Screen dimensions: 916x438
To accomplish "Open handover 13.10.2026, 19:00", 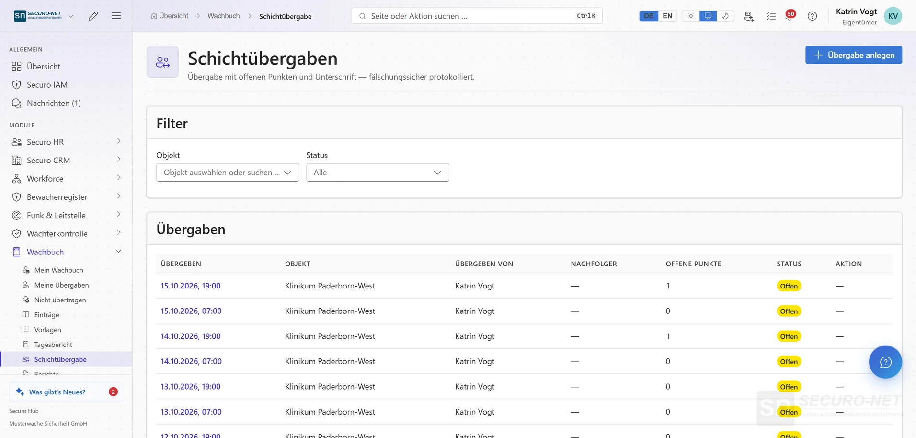I will (191, 386).
